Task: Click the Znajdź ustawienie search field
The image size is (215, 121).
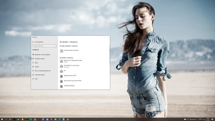Action: (x=44, y=46)
